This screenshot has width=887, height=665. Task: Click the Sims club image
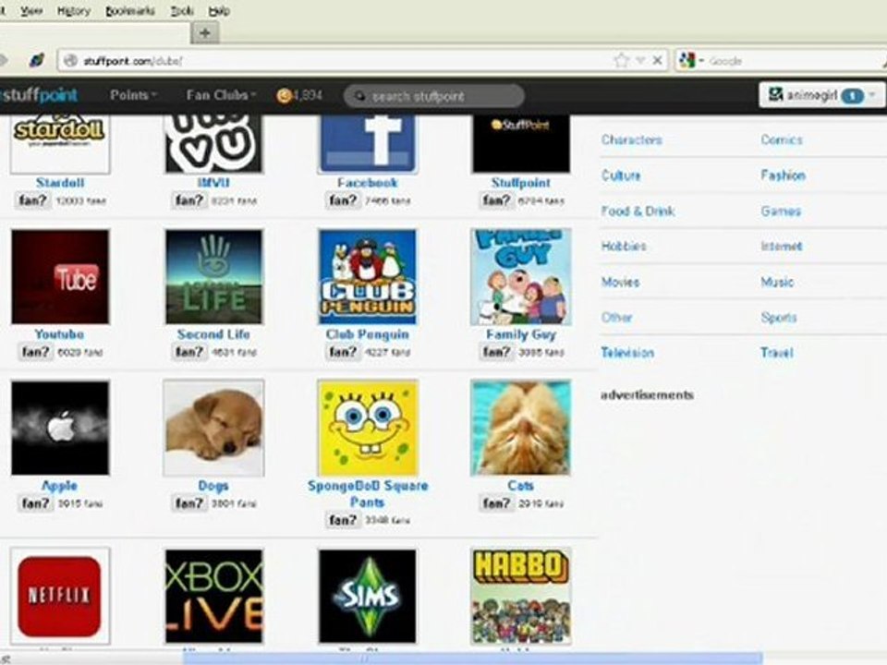(368, 596)
